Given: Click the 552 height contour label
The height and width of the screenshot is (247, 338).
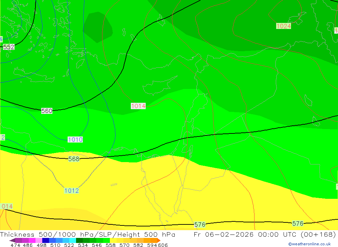Looking at the screenshot, I should click(9, 47).
